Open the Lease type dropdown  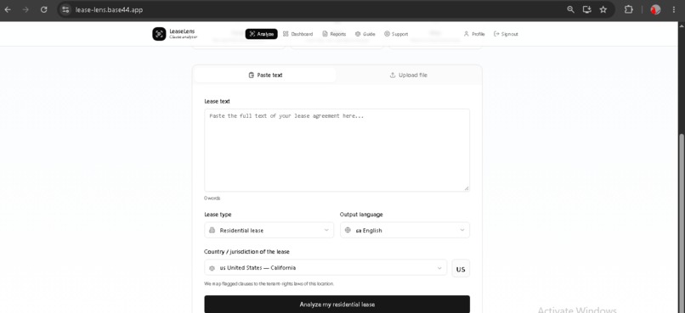tap(269, 230)
